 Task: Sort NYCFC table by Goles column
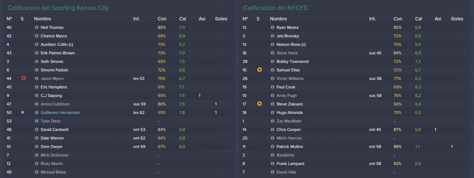(x=457, y=18)
